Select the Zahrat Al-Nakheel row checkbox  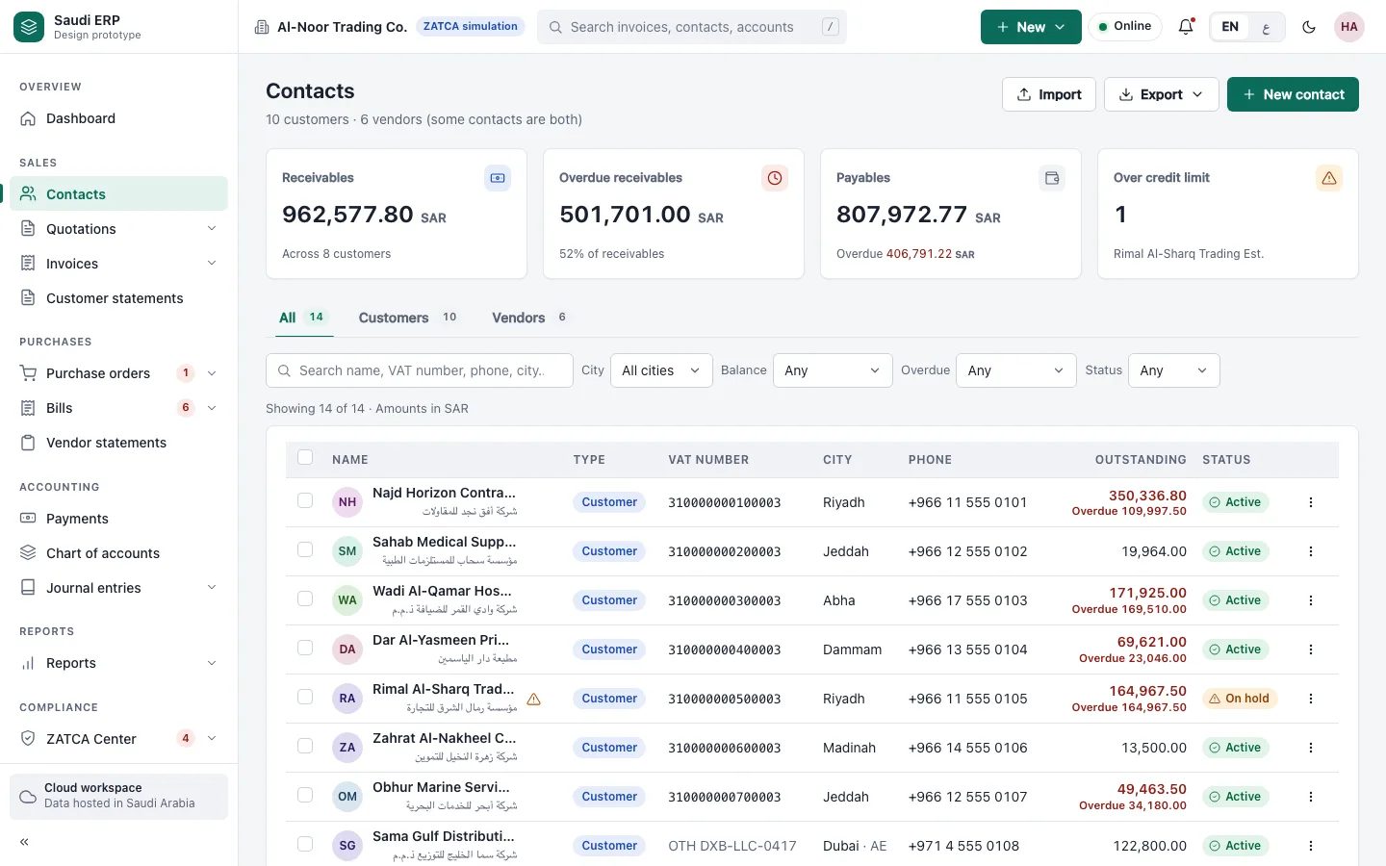pyautogui.click(x=305, y=746)
